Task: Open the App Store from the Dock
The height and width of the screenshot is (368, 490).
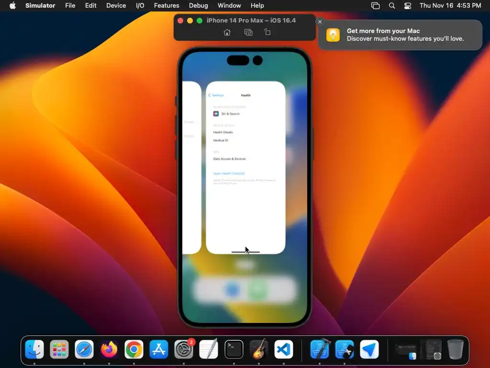Action: [x=159, y=349]
